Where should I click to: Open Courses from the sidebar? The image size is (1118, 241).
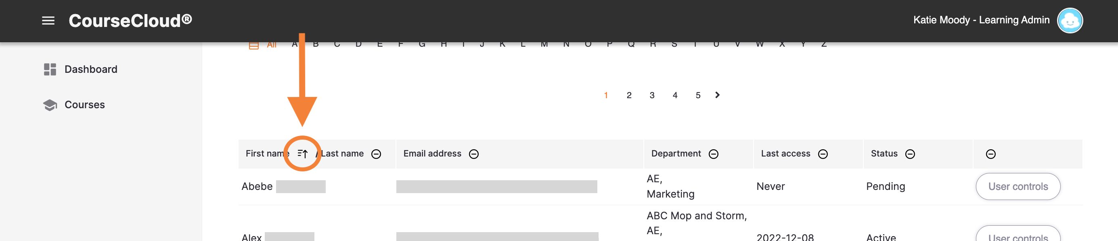(x=85, y=105)
